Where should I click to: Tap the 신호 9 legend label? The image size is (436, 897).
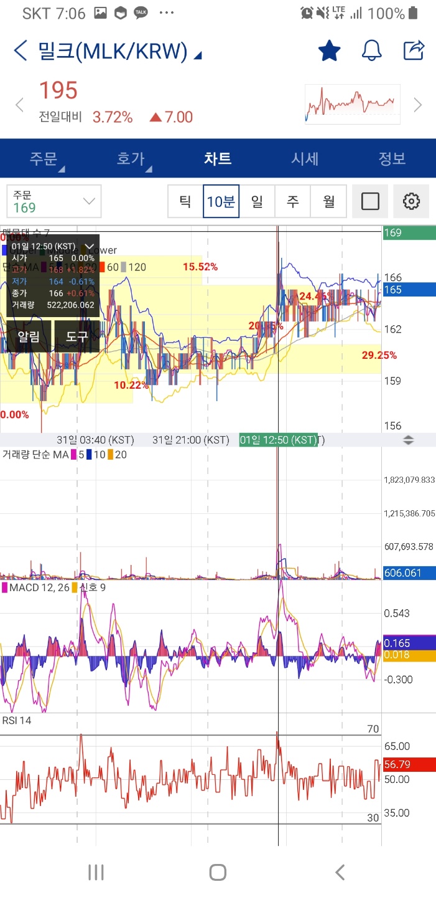pyautogui.click(x=92, y=587)
